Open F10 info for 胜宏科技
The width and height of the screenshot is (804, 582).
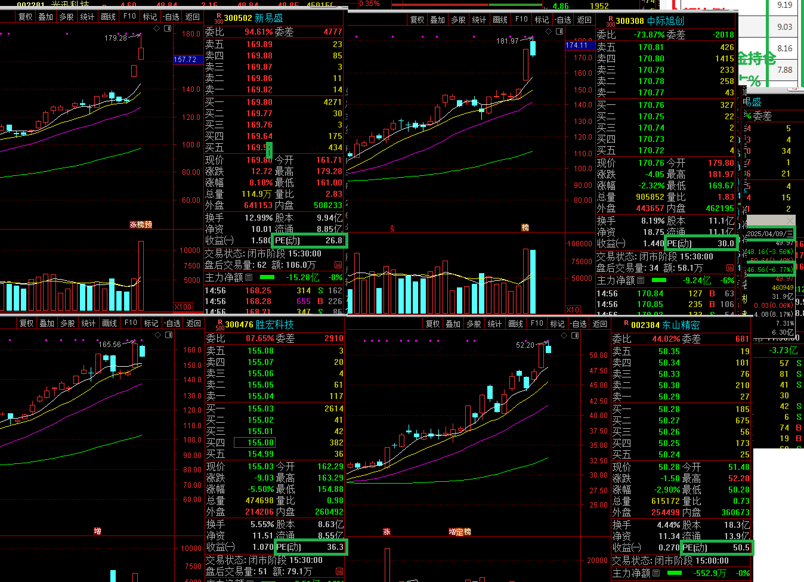coord(131,323)
